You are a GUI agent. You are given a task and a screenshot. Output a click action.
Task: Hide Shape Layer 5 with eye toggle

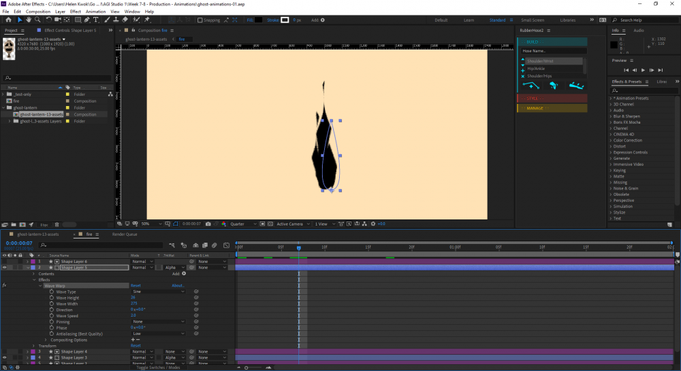[4, 268]
